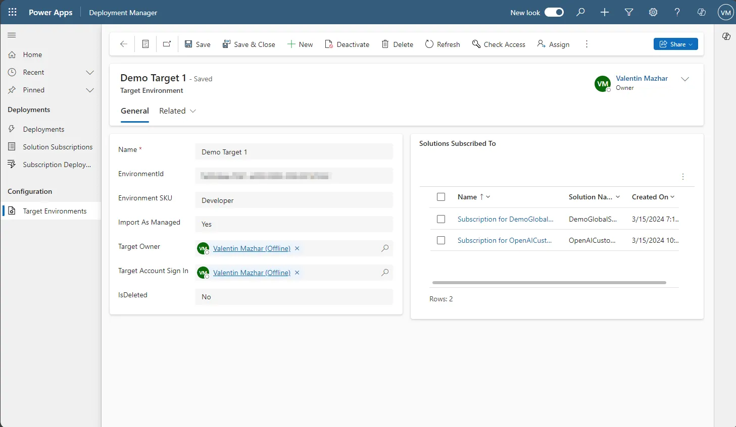Click the EnvironmentId field
736x427 pixels.
[x=294, y=176]
